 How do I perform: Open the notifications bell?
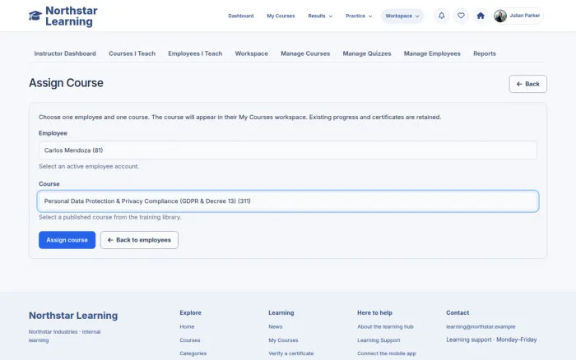coord(442,16)
